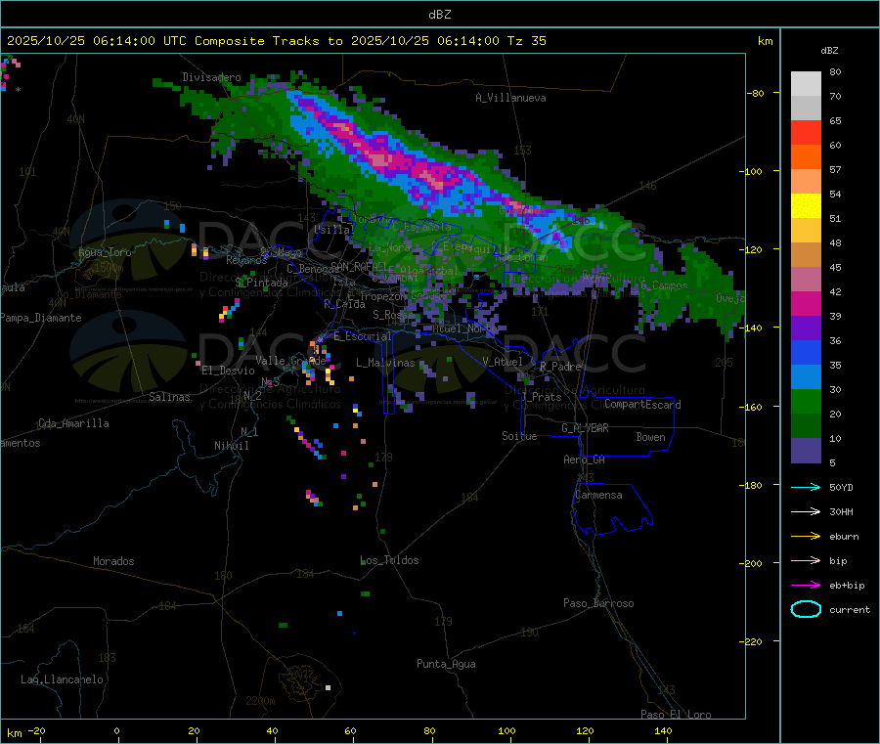This screenshot has height=744, width=880.
Task: Click the 'CompantEscard' map label
Action: coord(643,405)
